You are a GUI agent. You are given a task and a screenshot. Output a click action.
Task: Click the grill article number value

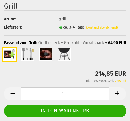63,19
